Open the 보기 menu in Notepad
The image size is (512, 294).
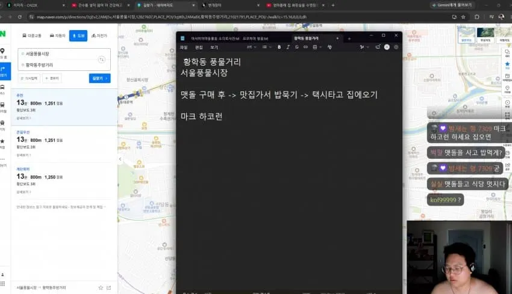214,47
